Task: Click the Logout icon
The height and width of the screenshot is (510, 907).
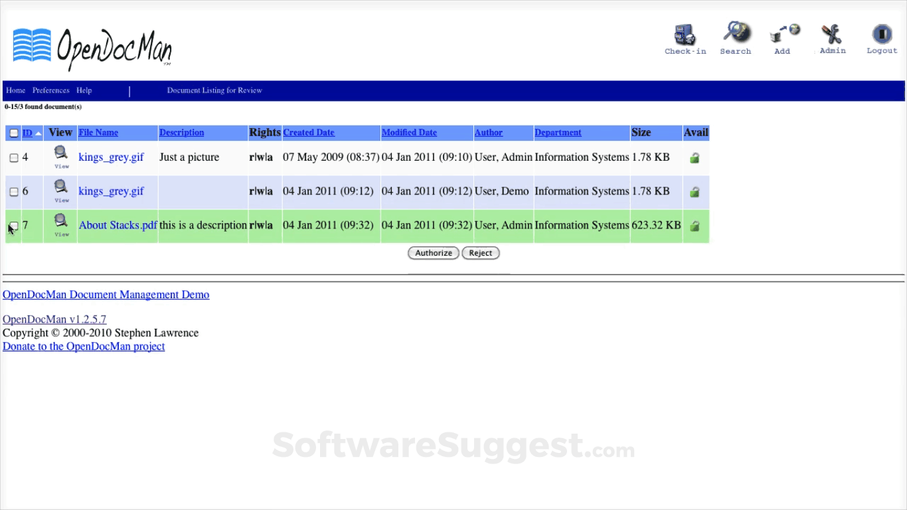Action: click(881, 33)
